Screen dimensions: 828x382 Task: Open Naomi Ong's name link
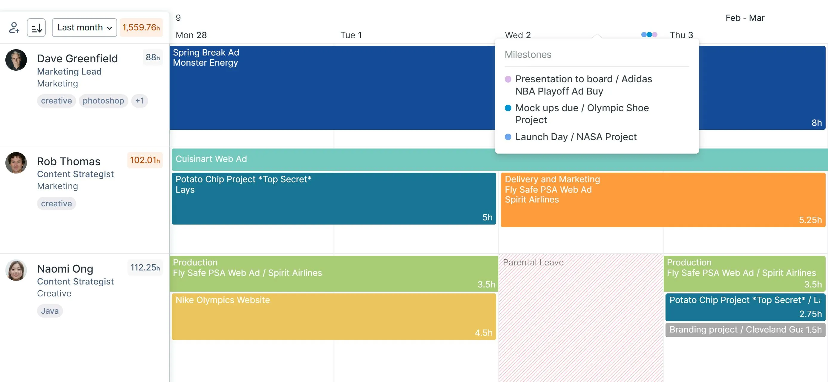point(65,269)
